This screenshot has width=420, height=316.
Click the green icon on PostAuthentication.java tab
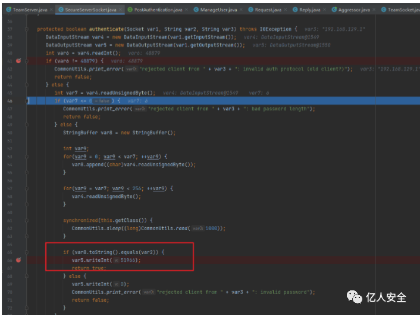(x=130, y=10)
